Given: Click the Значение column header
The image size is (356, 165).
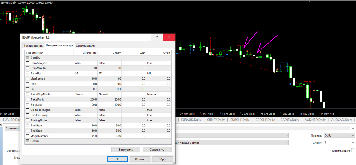Looking at the screenshot, I should [86, 53].
